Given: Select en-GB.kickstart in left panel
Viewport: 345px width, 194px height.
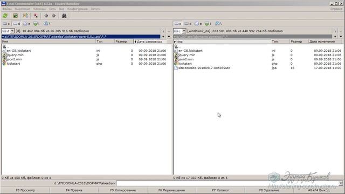Looking at the screenshot, I should [19, 51].
